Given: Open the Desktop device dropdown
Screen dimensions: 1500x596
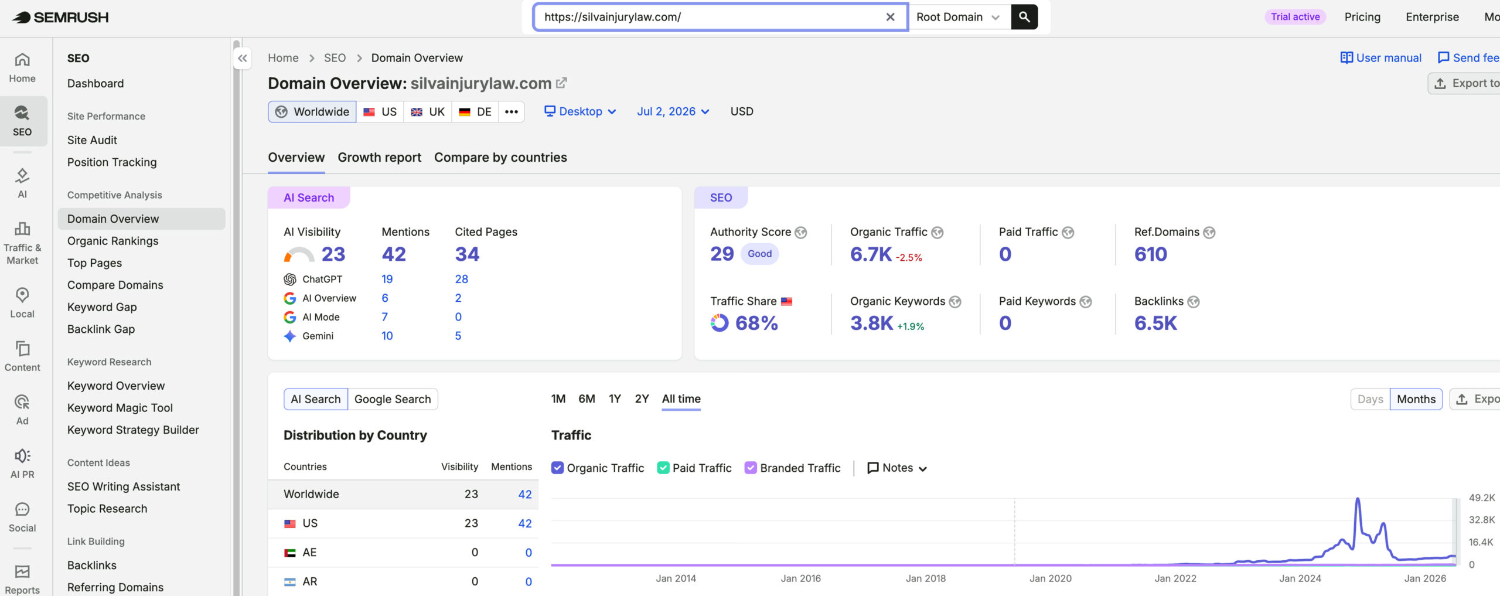Looking at the screenshot, I should pyautogui.click(x=580, y=111).
